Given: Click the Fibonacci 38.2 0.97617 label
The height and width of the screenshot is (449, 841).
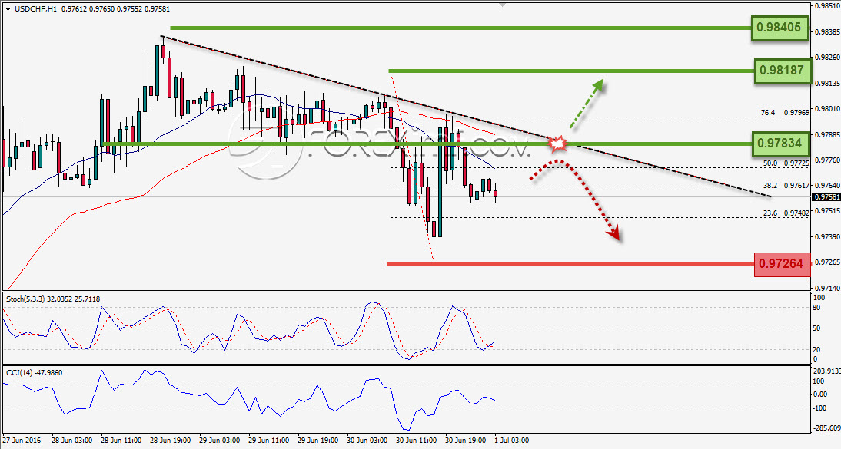Looking at the screenshot, I should [x=786, y=186].
